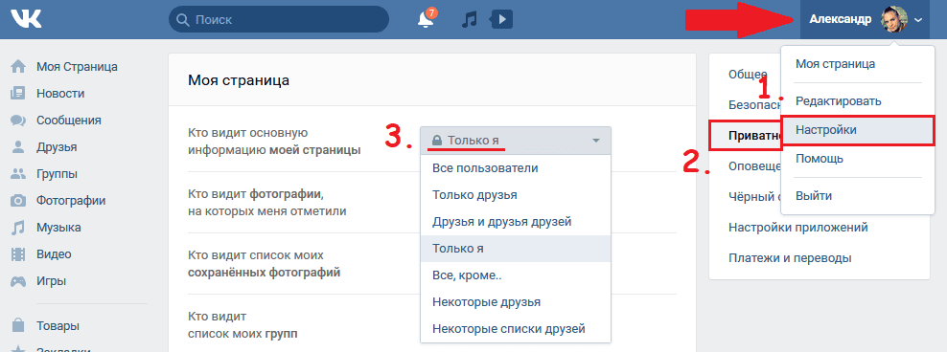Image resolution: width=947 pixels, height=352 pixels.
Task: Go to Музыка in sidebar
Action: (58, 228)
